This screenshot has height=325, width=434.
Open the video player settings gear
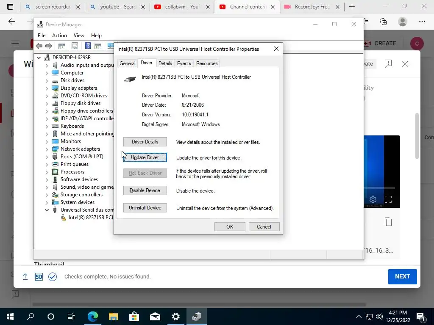click(373, 199)
